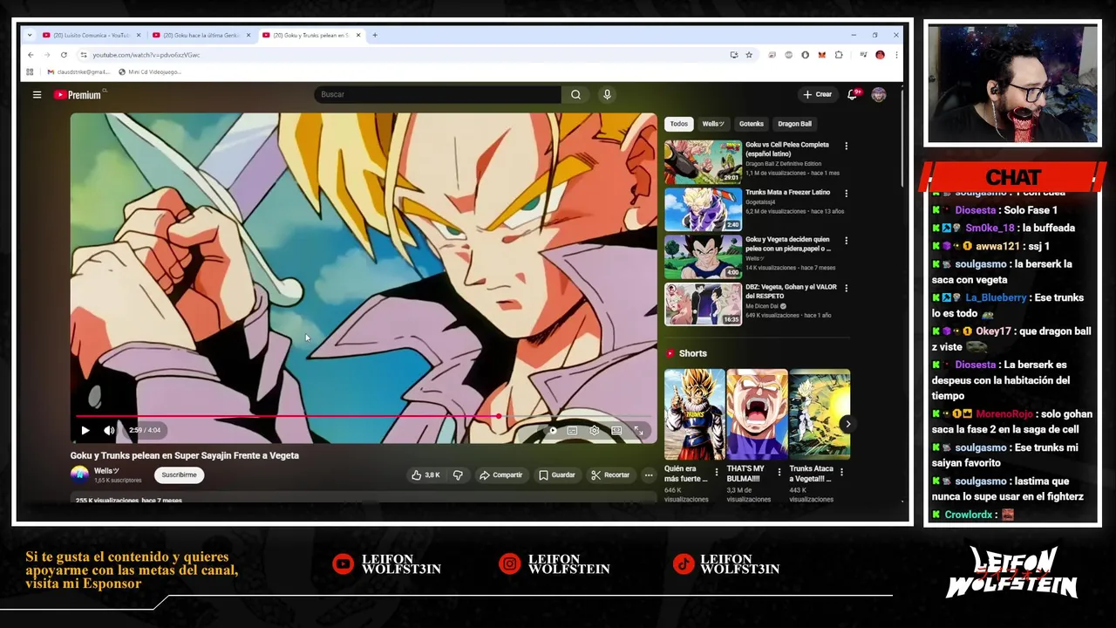Open the Quién era más fuerte short
This screenshot has width=1116, height=628.
[694, 414]
